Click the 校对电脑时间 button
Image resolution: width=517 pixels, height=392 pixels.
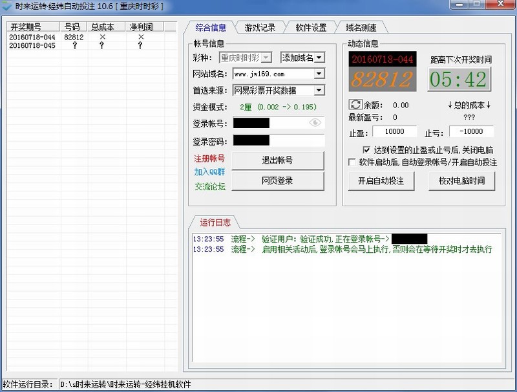pyautogui.click(x=461, y=181)
